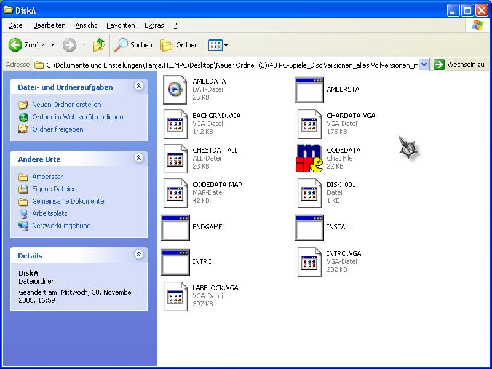The height and width of the screenshot is (369, 492).
Task: Click Neuen Ordner erstellen link
Action: tap(66, 105)
